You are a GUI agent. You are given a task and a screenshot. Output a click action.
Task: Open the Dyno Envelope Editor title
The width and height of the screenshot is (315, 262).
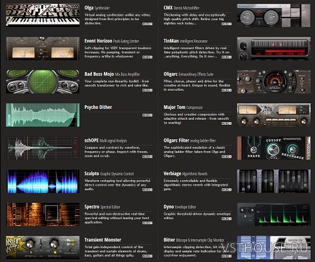click(x=180, y=207)
